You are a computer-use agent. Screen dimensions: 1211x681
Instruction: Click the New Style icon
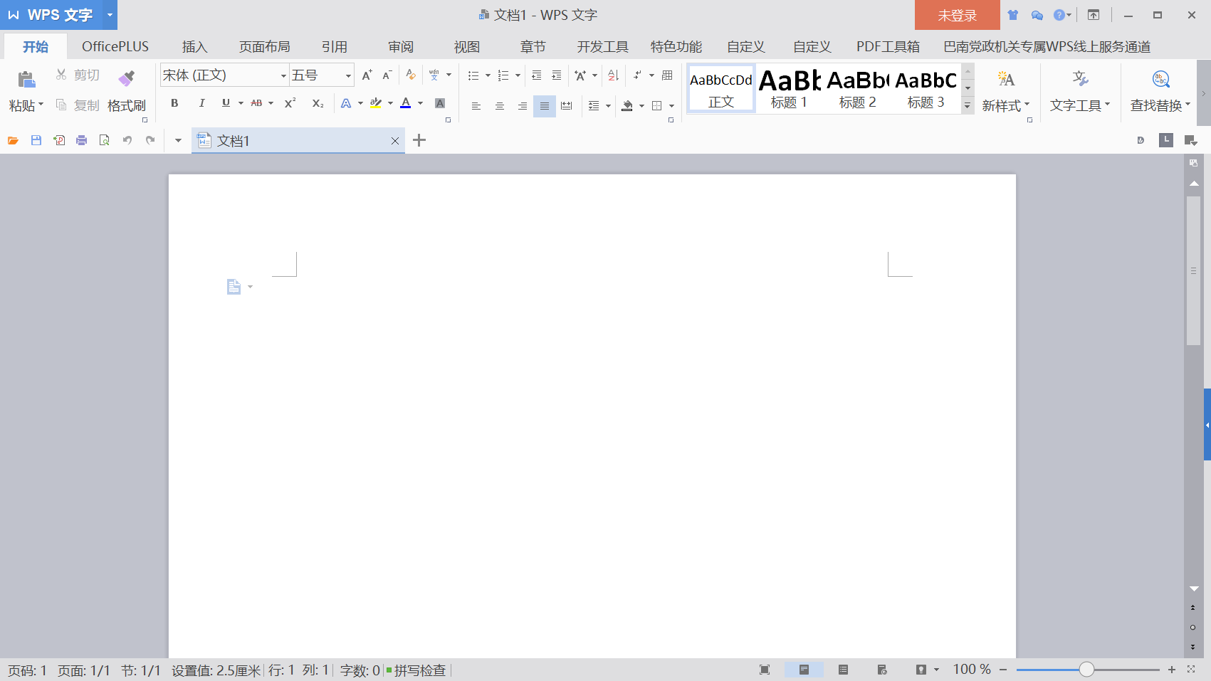(1006, 79)
